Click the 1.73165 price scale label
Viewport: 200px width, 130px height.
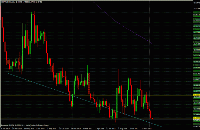[x=197, y=38]
